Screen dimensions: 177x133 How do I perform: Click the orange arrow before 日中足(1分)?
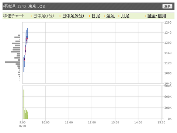(31, 16)
